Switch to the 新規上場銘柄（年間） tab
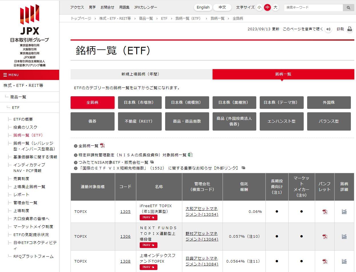Viewport: 356px width, 272px height. tap(141, 74)
